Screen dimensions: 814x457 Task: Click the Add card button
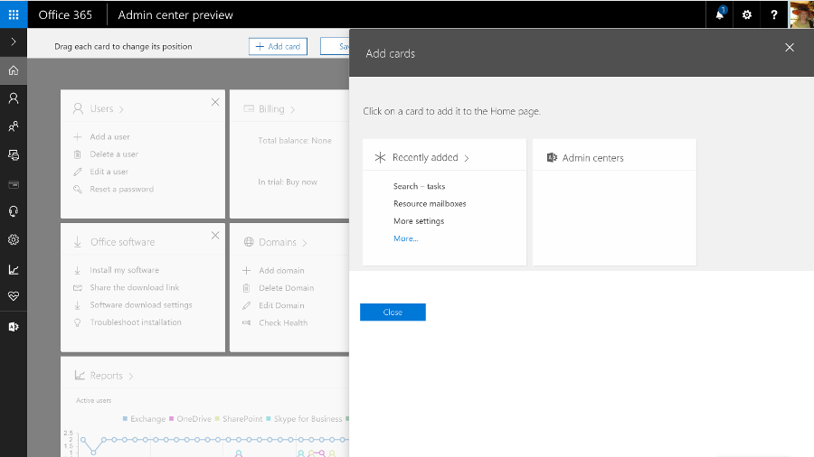pos(278,46)
